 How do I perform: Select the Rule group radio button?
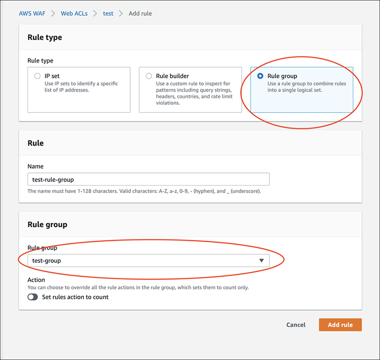pos(260,76)
